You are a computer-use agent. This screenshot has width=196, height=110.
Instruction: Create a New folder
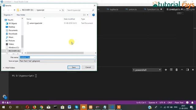coord(21,15)
